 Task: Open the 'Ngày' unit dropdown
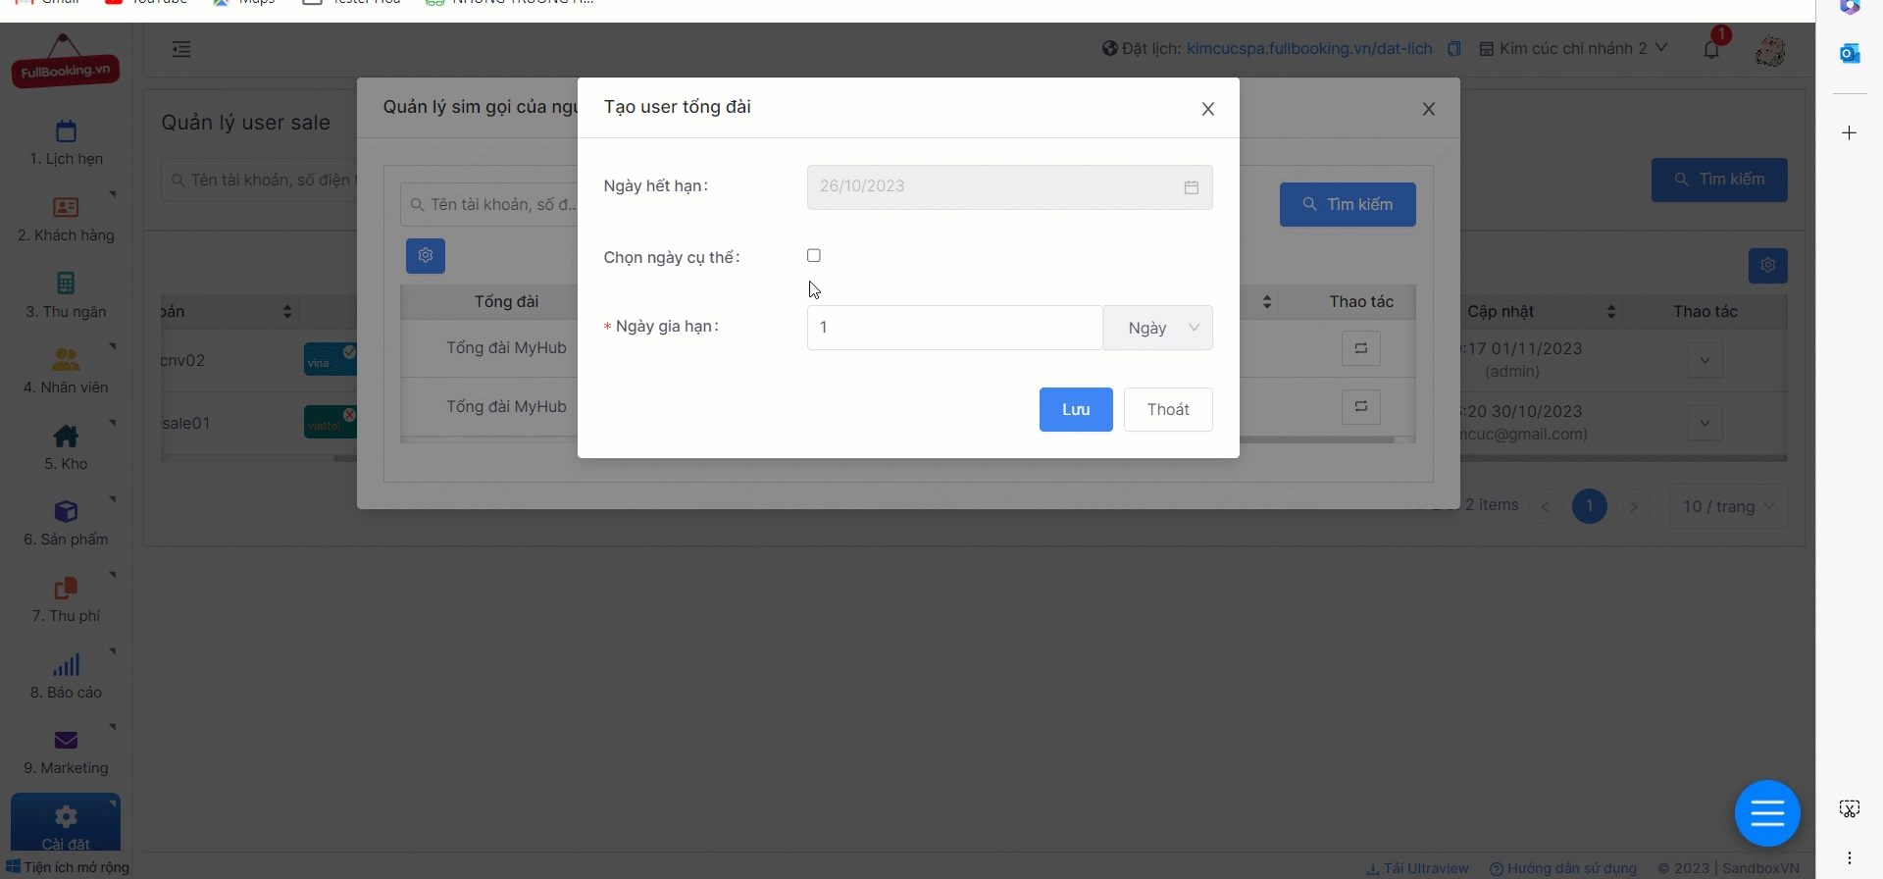coord(1158,328)
